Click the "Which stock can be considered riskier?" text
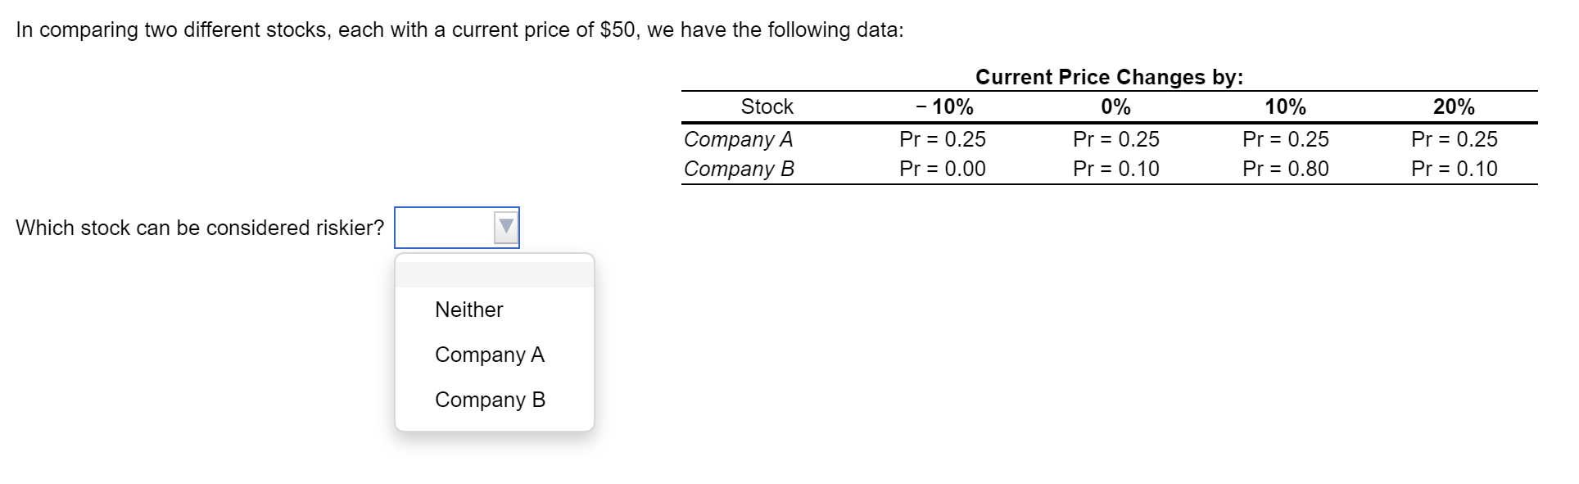The image size is (1579, 484). pos(200,228)
